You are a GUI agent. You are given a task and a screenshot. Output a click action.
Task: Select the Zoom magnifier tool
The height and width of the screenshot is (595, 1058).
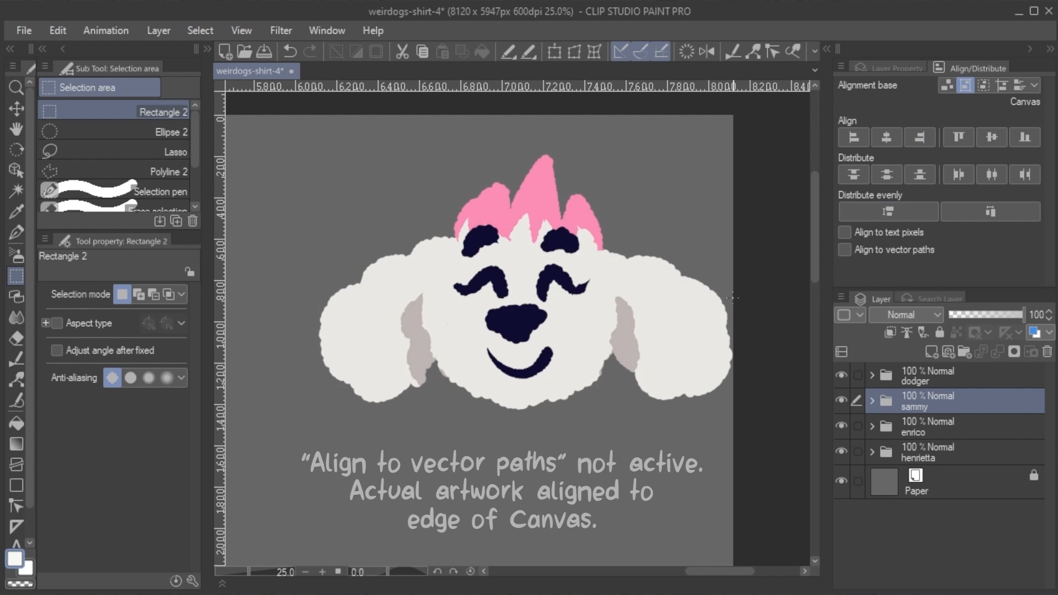pyautogui.click(x=16, y=88)
